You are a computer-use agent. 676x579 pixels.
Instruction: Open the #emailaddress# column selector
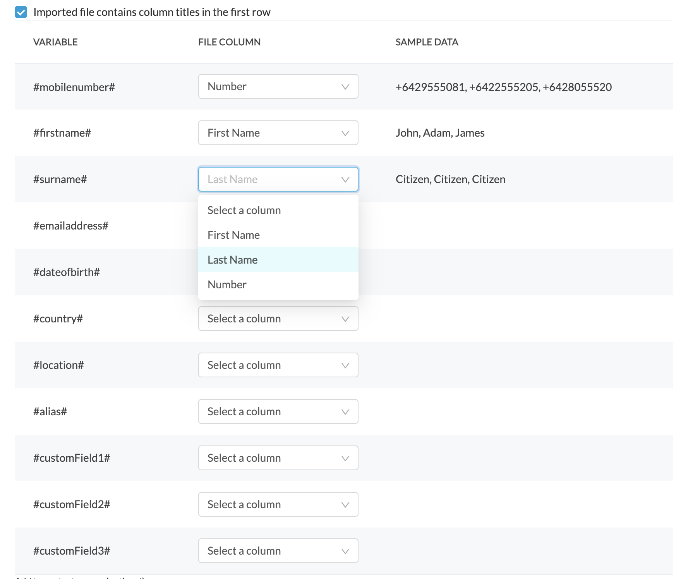click(x=278, y=226)
